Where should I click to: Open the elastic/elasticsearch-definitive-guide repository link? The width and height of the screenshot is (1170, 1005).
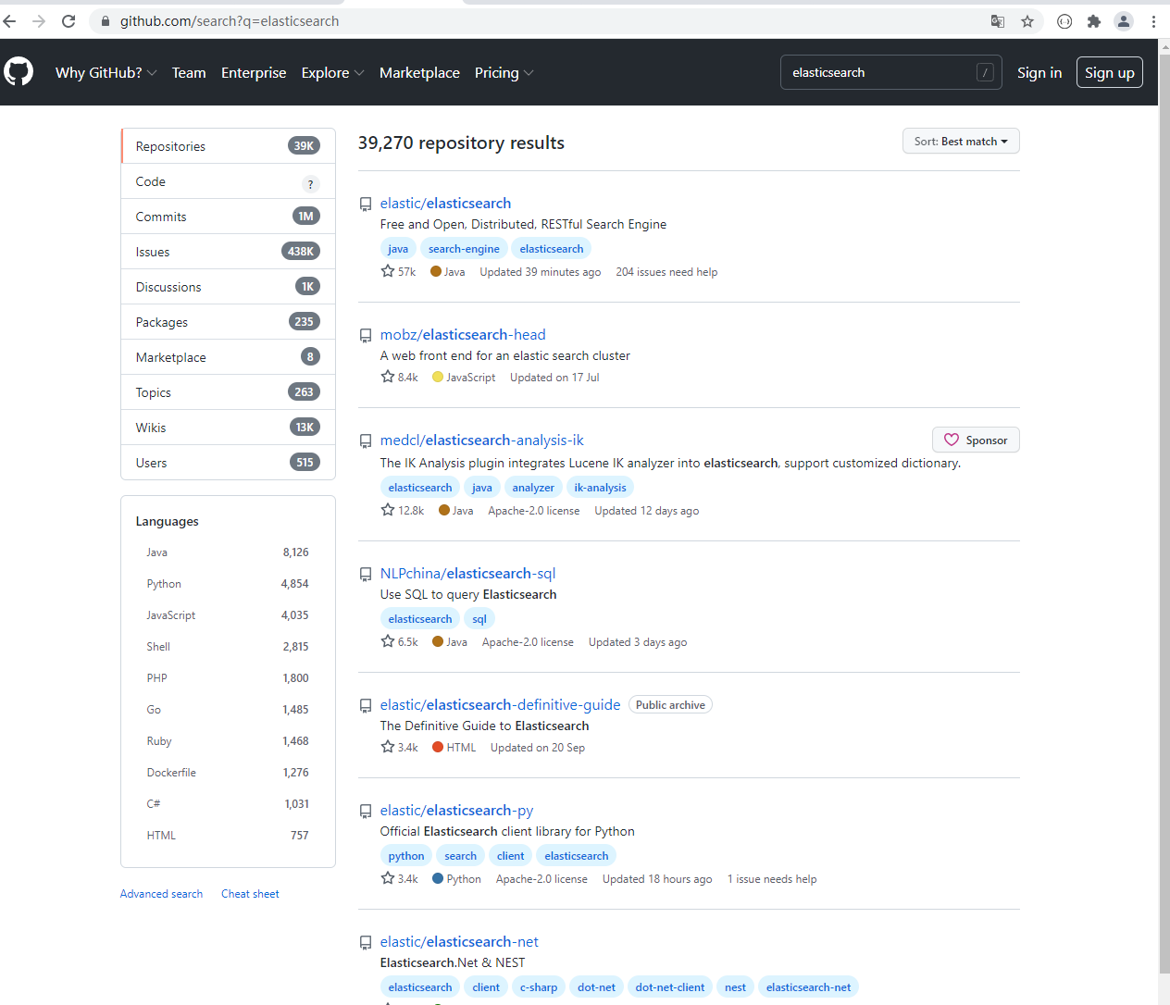(x=500, y=704)
